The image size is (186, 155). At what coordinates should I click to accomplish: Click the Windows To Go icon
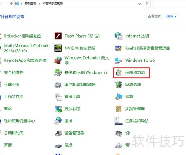(x=119, y=61)
